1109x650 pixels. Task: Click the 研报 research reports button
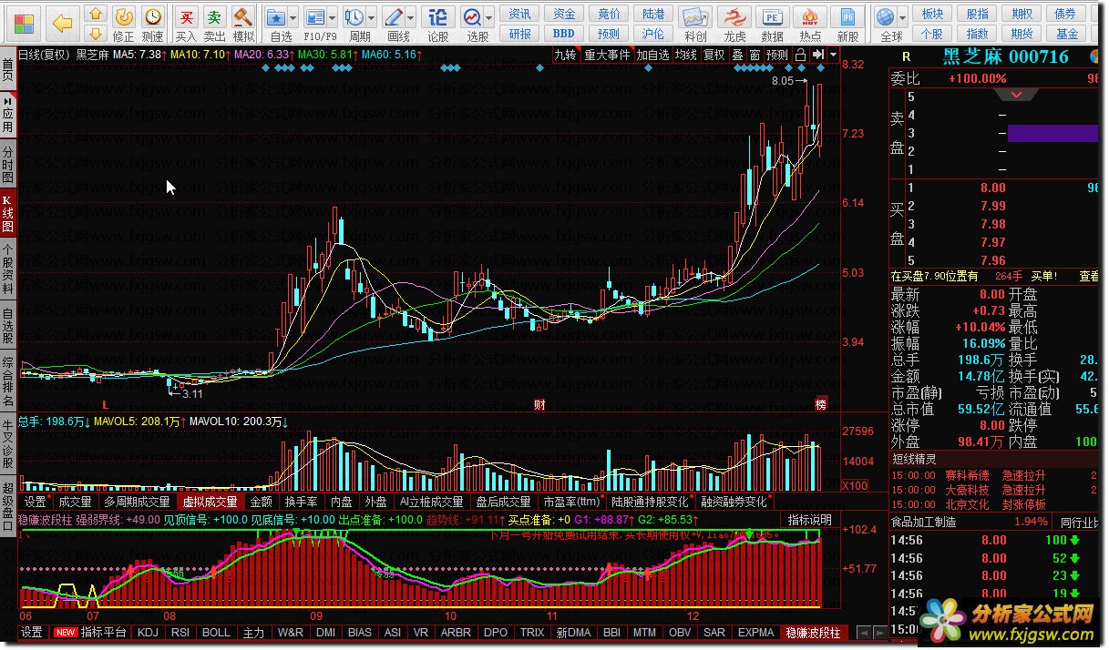coord(519,34)
